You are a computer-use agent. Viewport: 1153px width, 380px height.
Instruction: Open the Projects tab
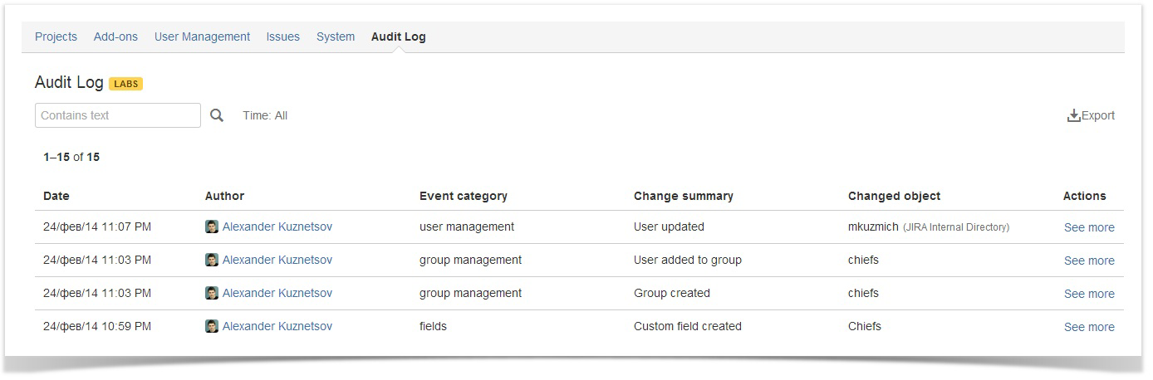tap(56, 37)
